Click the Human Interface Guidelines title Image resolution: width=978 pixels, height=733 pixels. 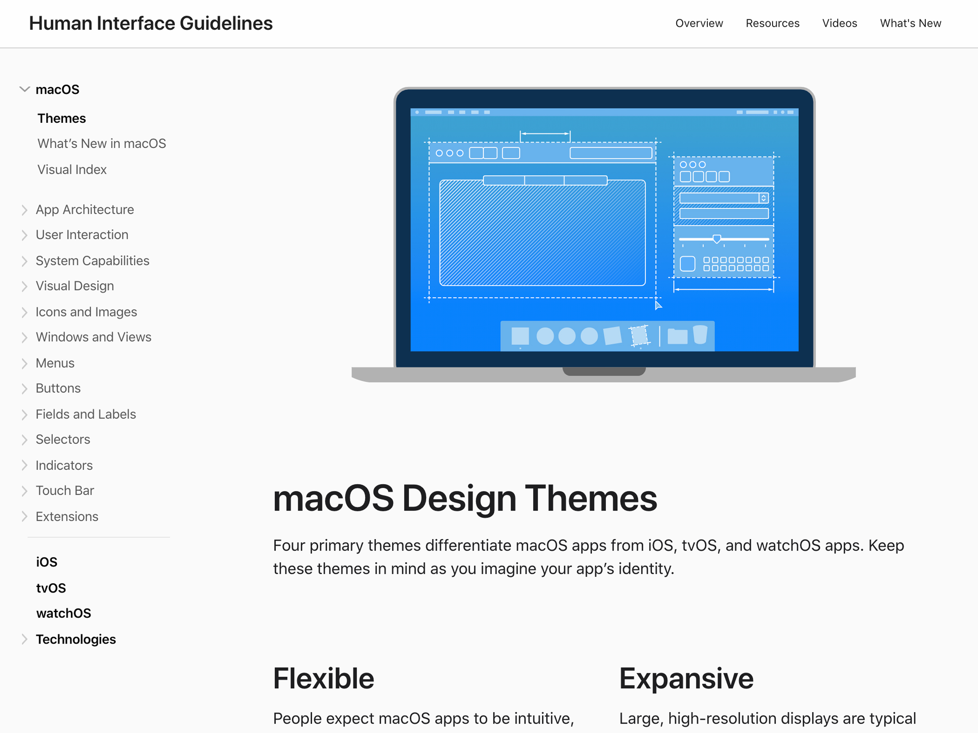tap(150, 23)
